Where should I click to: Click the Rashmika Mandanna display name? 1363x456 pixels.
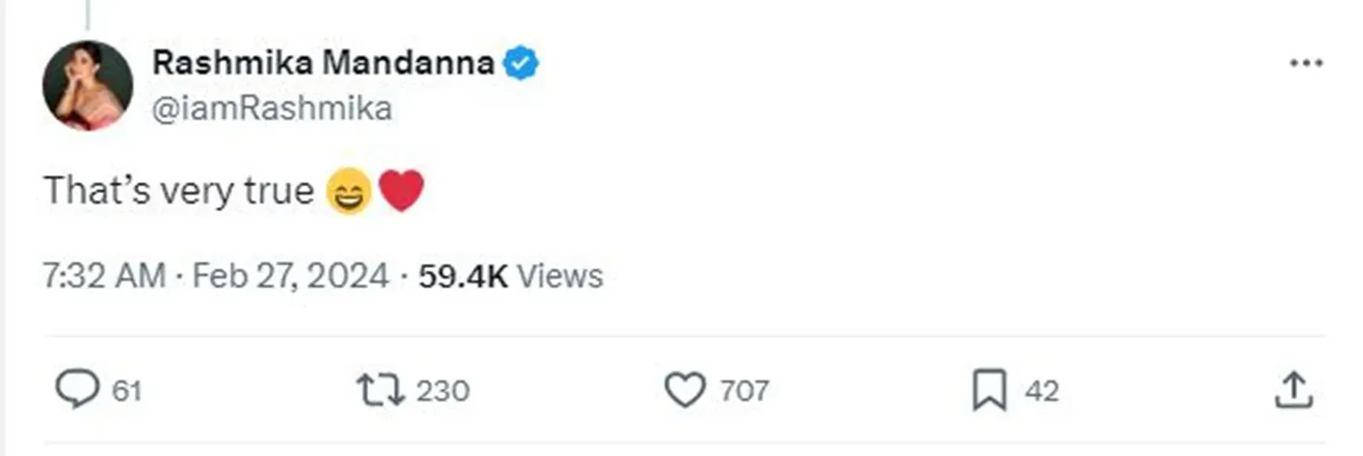(323, 63)
